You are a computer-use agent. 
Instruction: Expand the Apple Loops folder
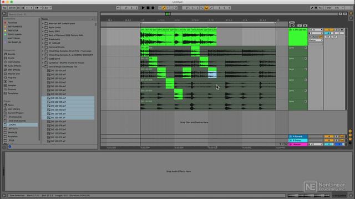tap(43, 27)
